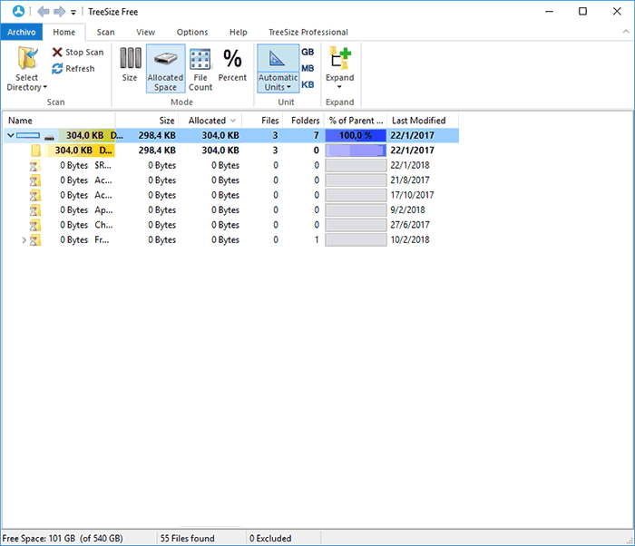This screenshot has width=635, height=546.
Task: Open the Automatic Units dropdown arrow
Action: point(288,87)
